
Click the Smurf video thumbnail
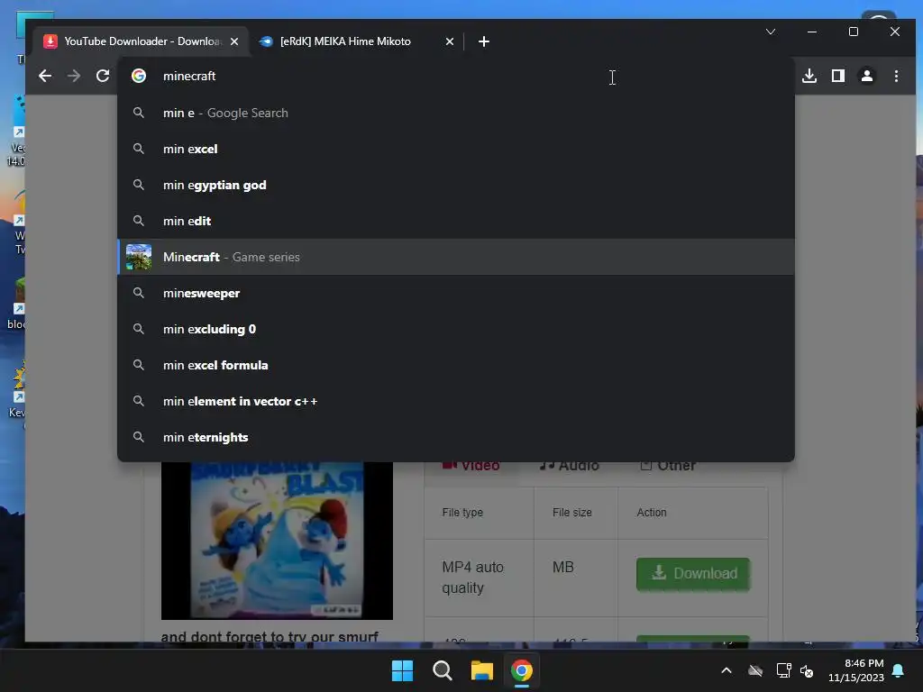pos(277,541)
